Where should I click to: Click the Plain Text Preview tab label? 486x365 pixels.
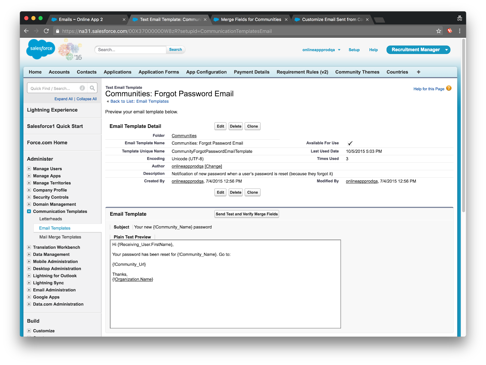[x=132, y=237]
